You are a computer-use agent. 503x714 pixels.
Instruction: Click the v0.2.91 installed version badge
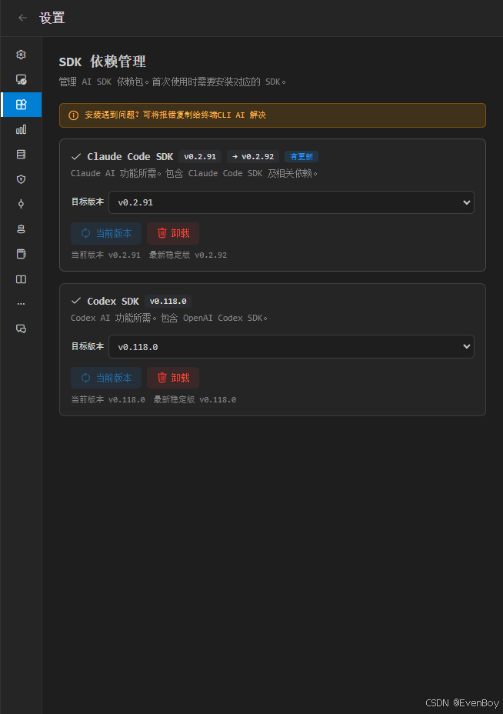200,157
